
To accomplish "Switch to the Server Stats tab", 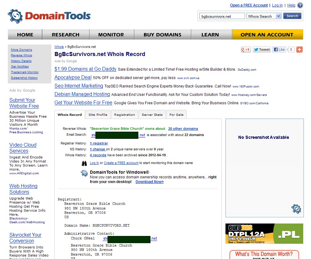I will pyautogui.click(x=152, y=115).
